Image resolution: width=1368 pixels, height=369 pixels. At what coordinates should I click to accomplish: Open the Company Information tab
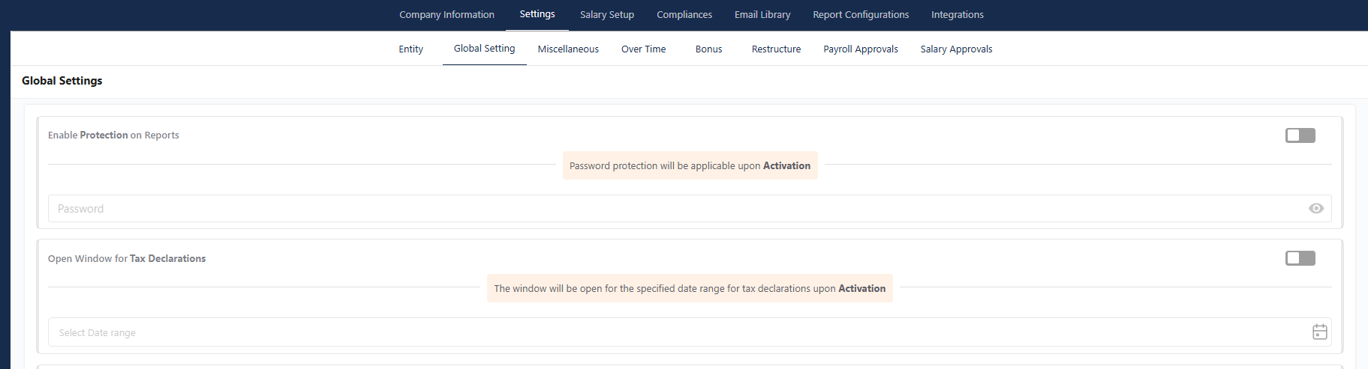[x=446, y=15]
